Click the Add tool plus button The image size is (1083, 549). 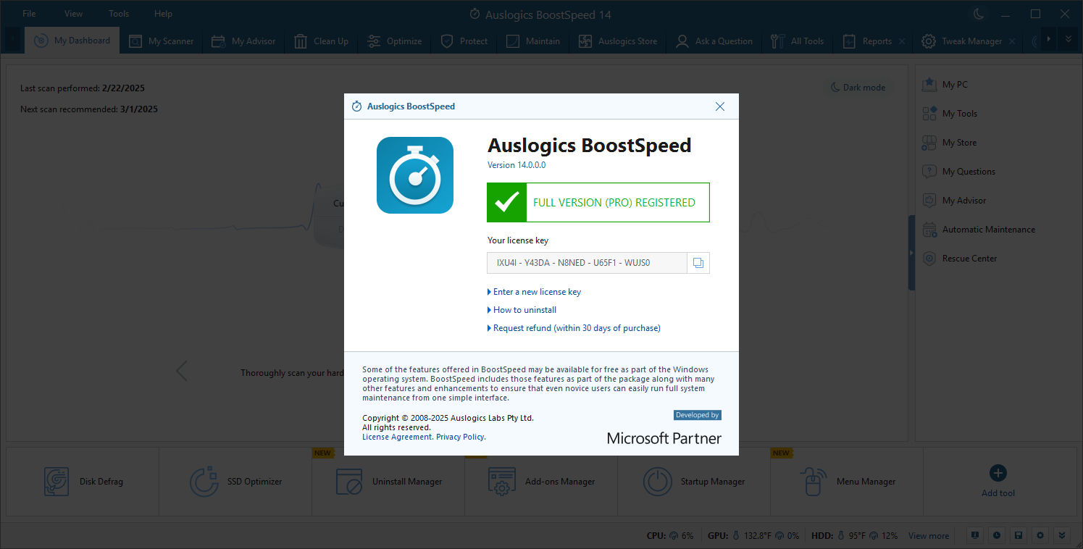point(998,473)
